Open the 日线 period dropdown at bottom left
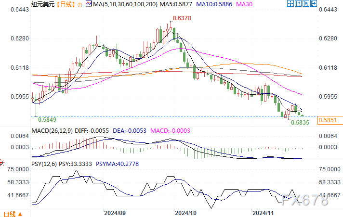 (x=10, y=214)
